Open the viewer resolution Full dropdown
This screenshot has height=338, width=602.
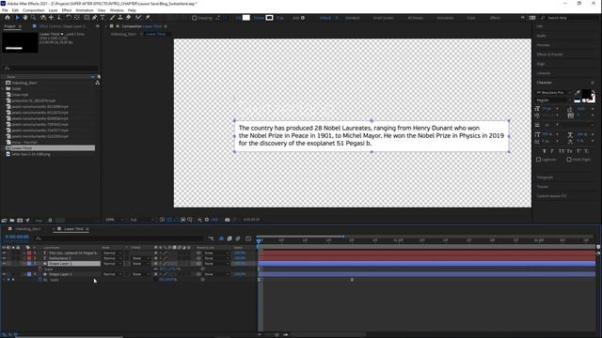[142, 220]
